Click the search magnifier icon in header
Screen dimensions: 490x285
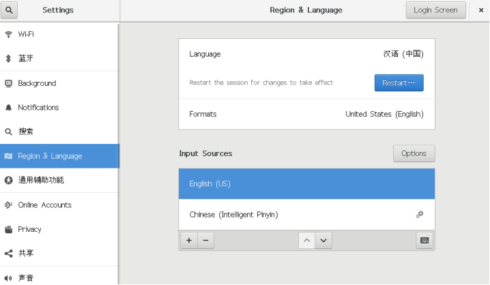coord(9,10)
